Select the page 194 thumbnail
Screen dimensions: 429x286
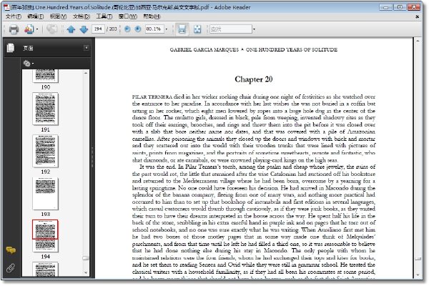pyautogui.click(x=46, y=236)
